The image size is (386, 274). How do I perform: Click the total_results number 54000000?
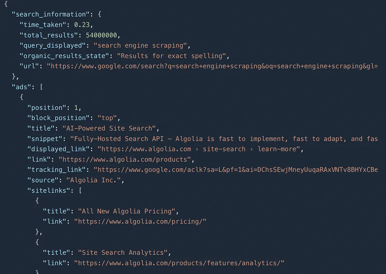103,35
